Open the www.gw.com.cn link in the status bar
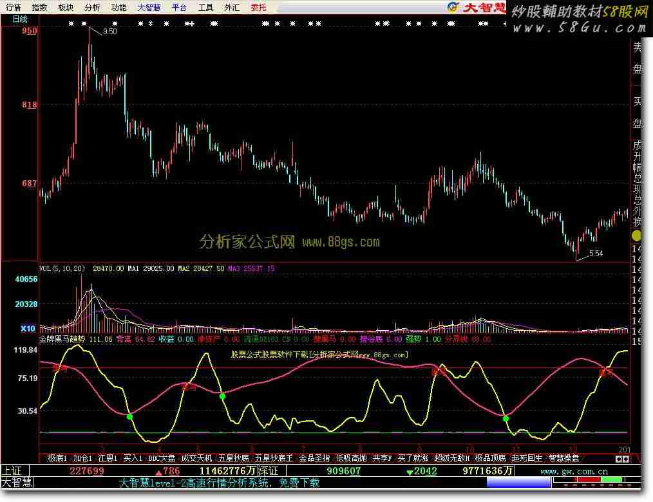Viewport: 653px width, 502px height. (574, 471)
